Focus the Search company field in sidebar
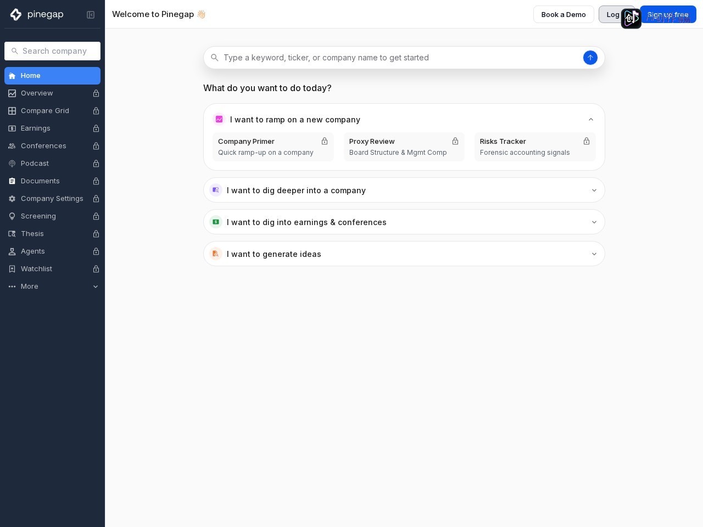Image resolution: width=703 pixels, height=527 pixels. [52, 51]
